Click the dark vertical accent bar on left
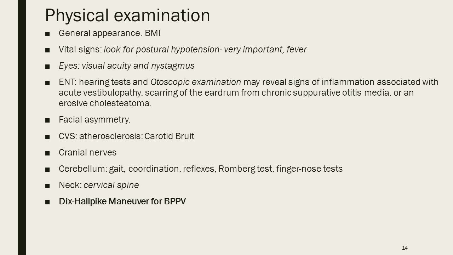This screenshot has height=255, width=453. [22, 127]
